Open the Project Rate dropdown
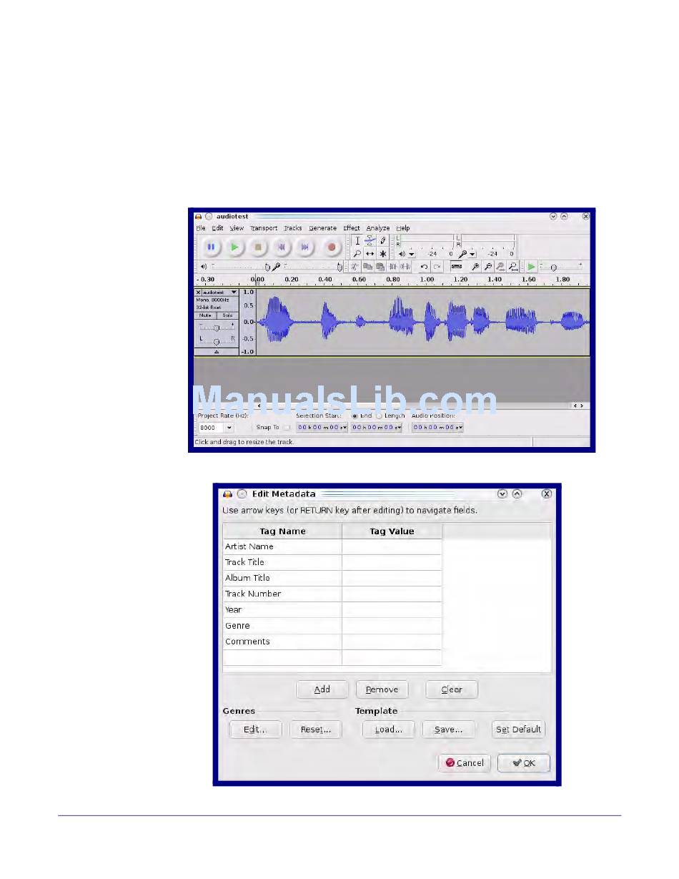 click(229, 428)
